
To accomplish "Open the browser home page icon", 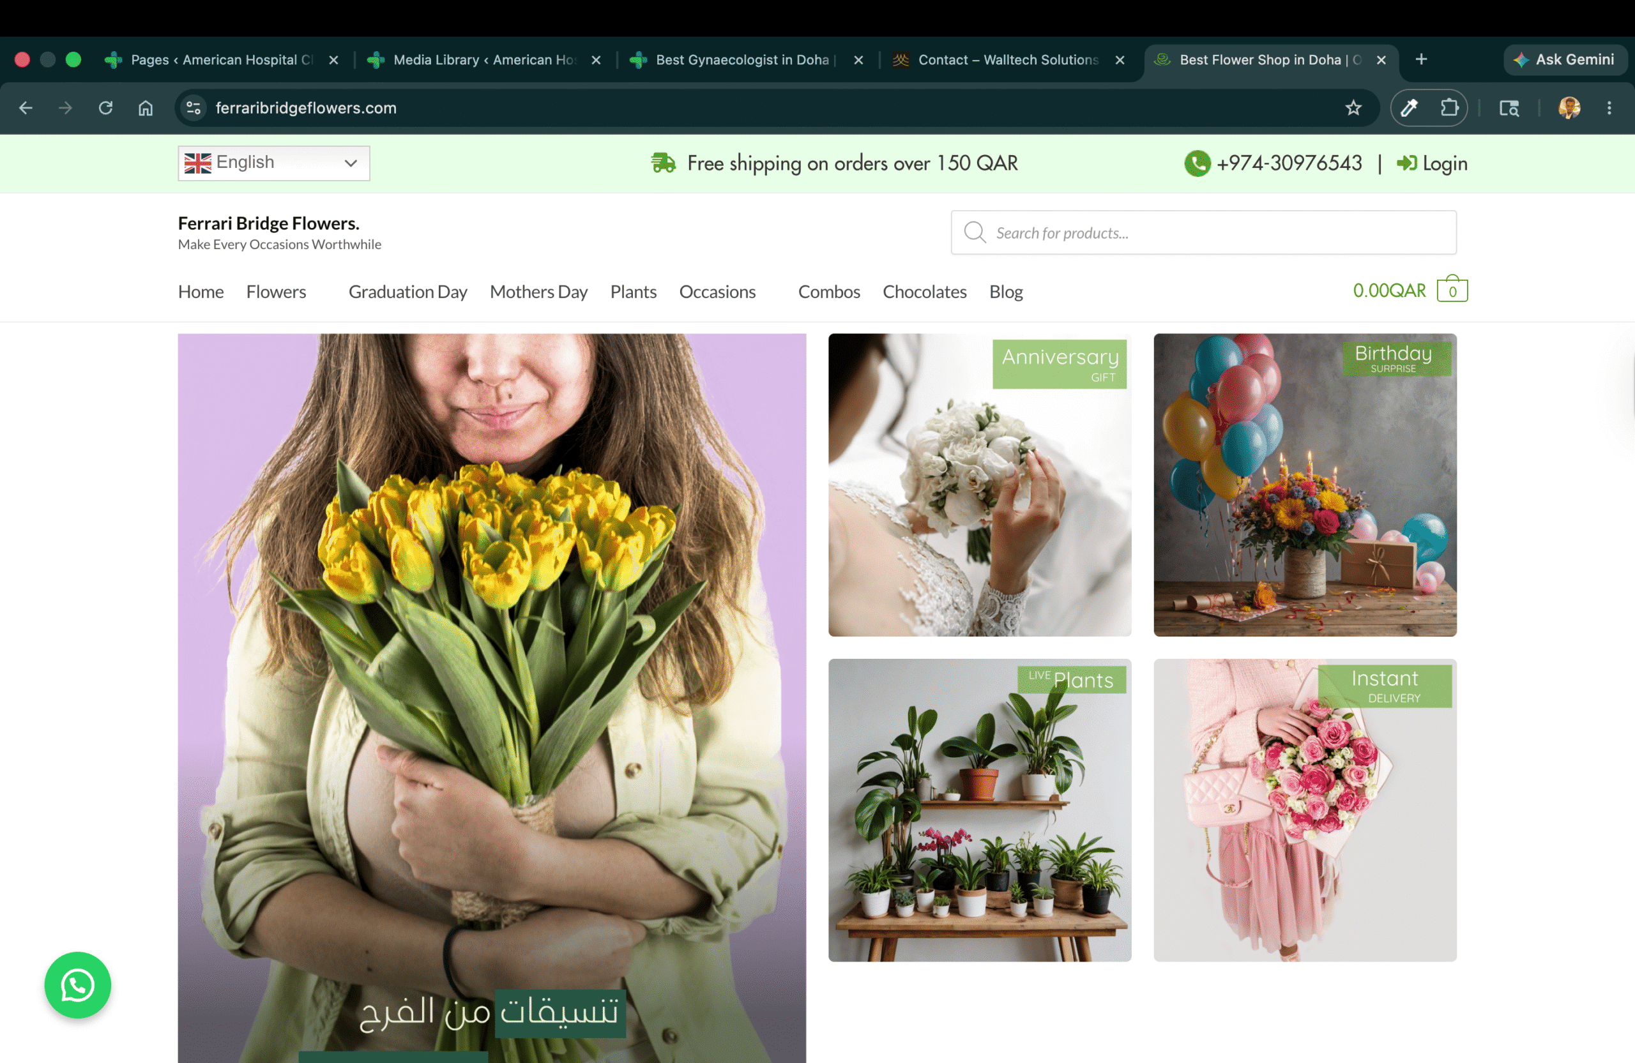I will [145, 108].
